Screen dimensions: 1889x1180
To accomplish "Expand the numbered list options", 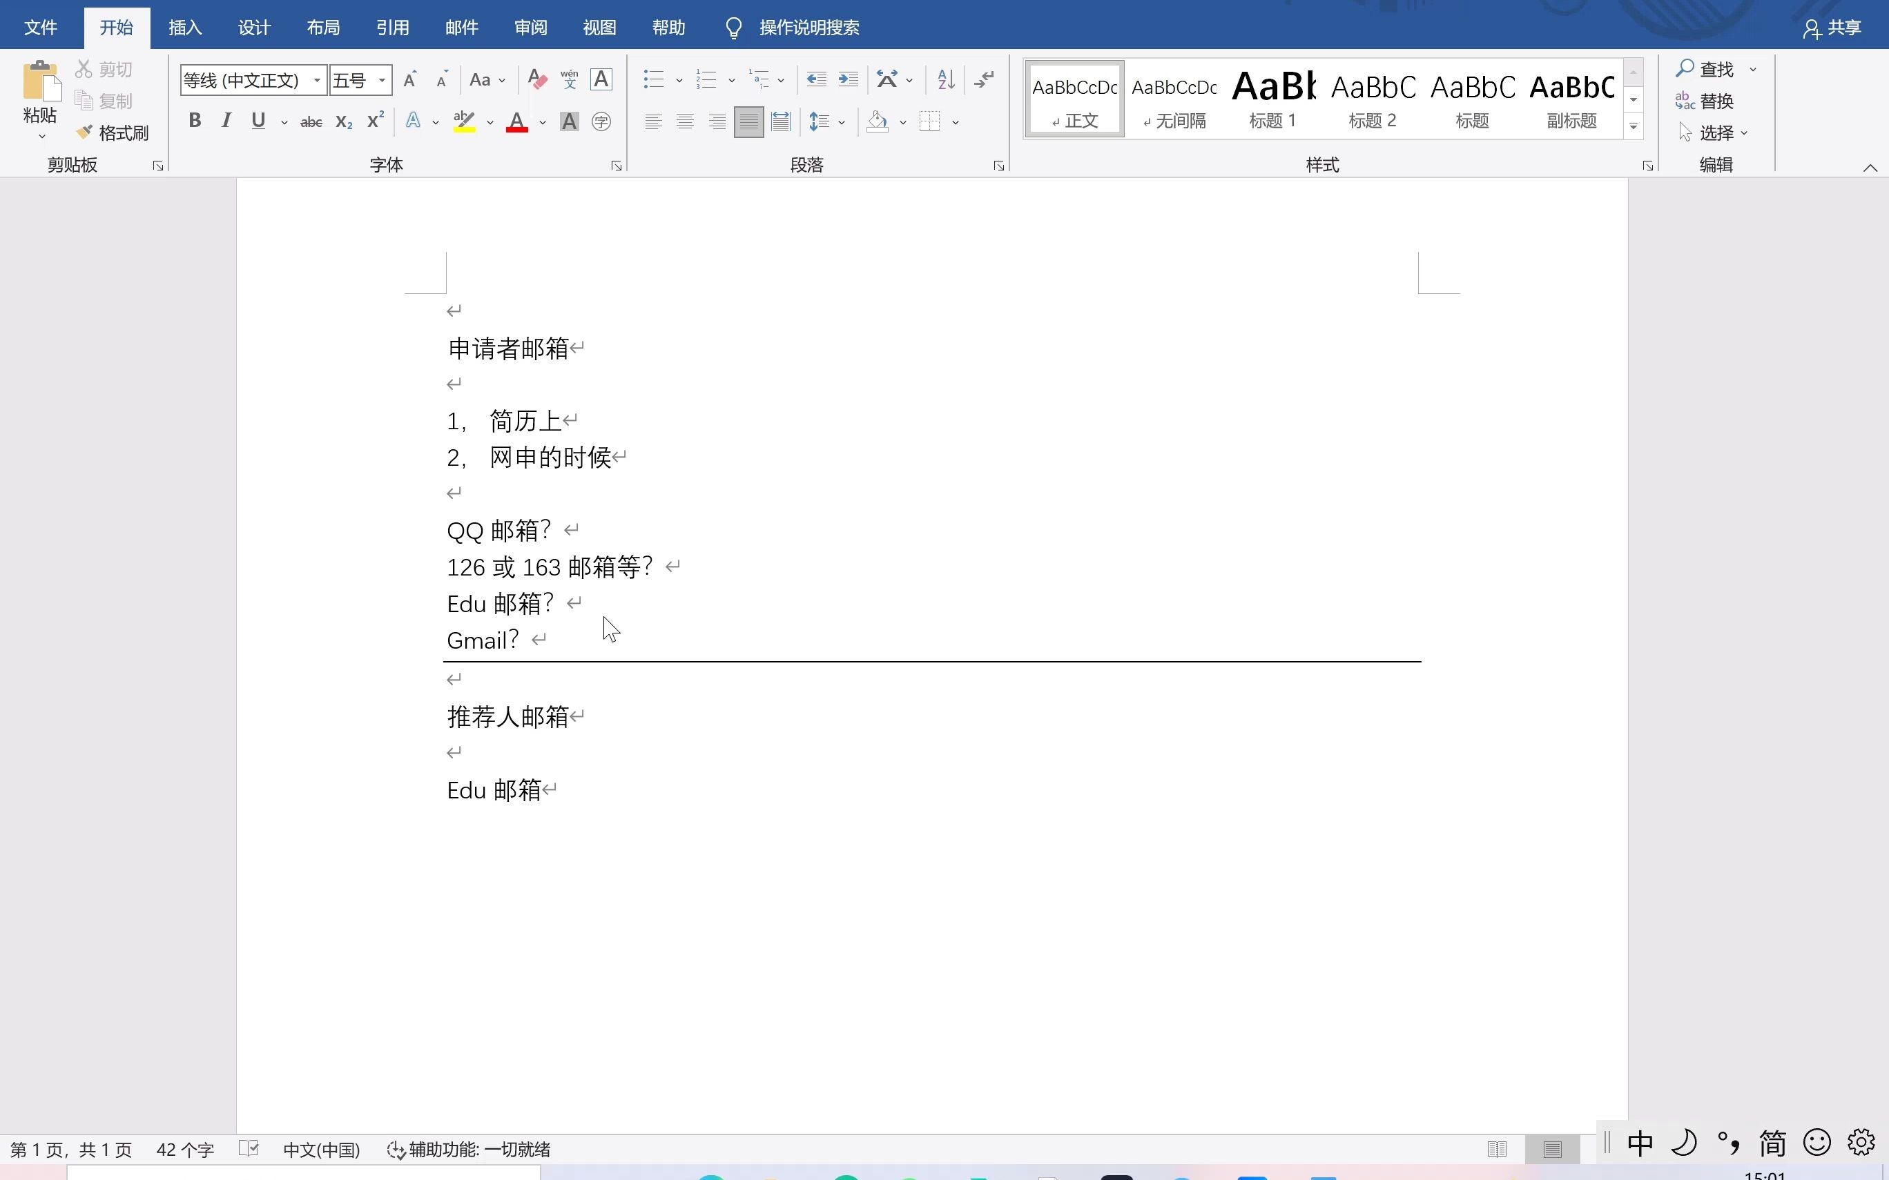I will [731, 80].
